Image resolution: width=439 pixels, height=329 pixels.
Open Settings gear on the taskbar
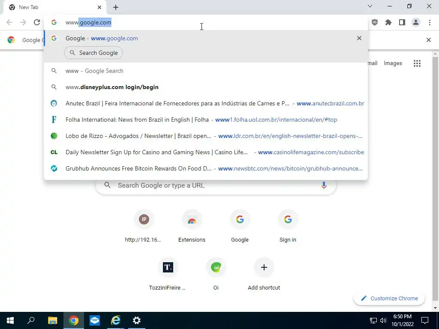point(137,320)
